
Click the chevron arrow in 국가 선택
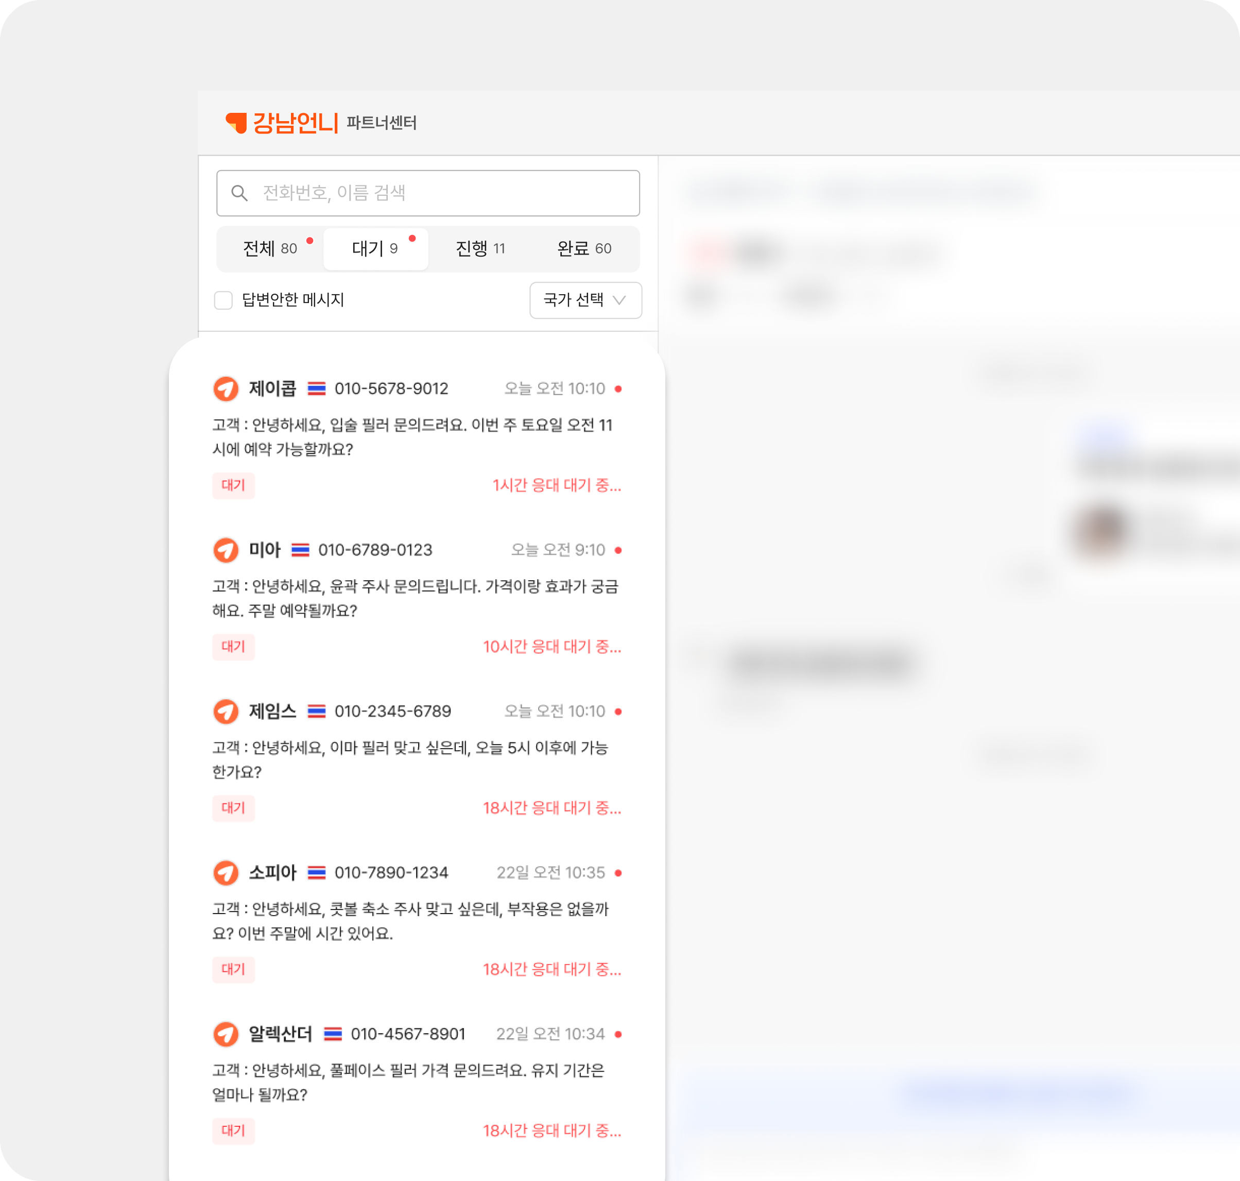click(x=619, y=300)
